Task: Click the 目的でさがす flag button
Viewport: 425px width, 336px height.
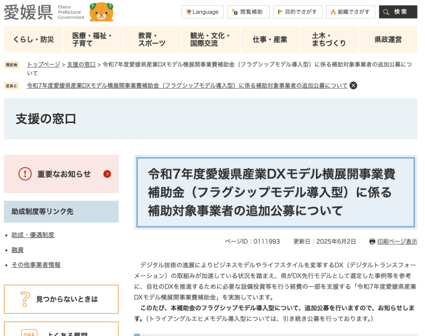Action: [x=298, y=12]
